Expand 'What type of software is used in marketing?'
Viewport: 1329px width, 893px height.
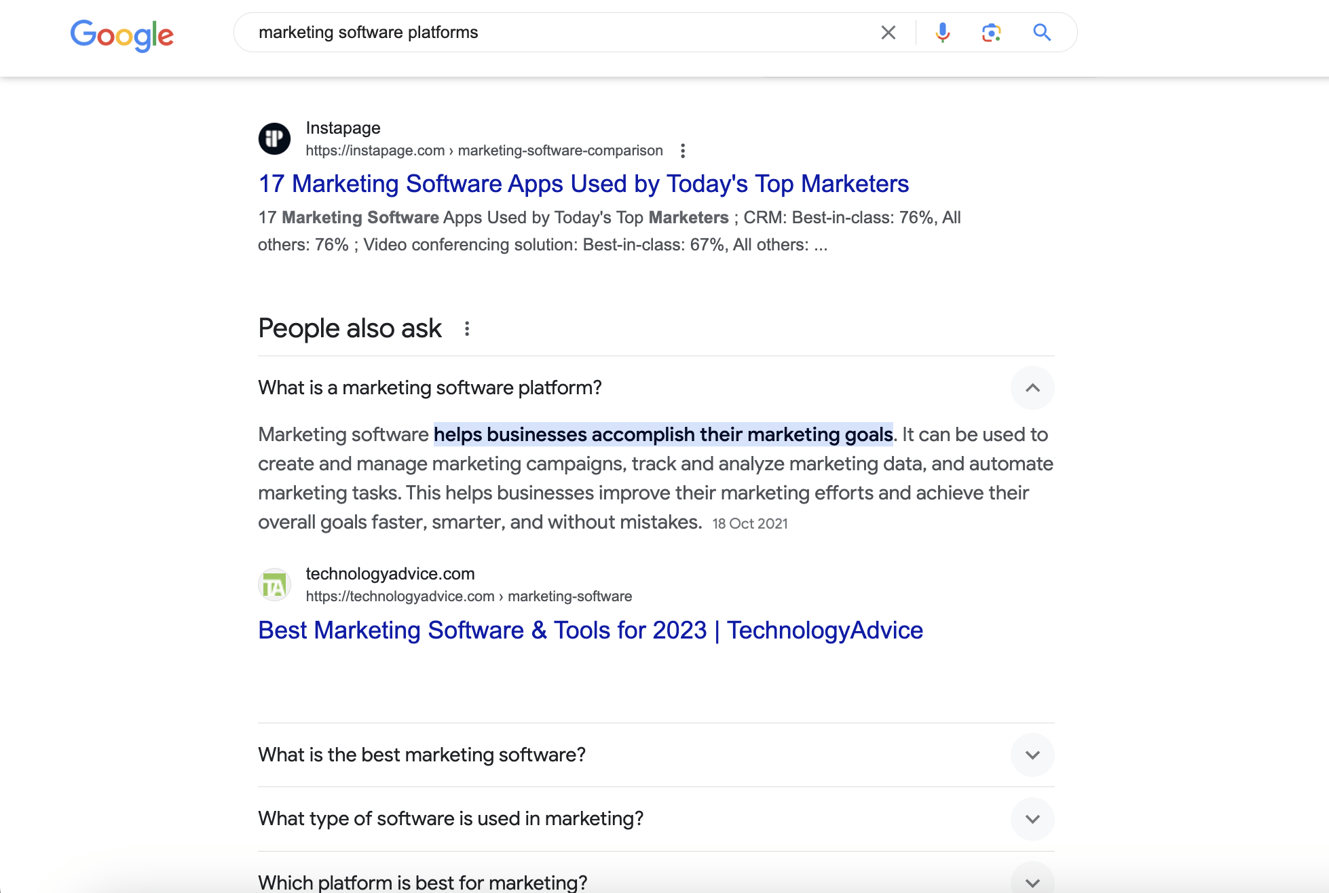click(x=1032, y=819)
